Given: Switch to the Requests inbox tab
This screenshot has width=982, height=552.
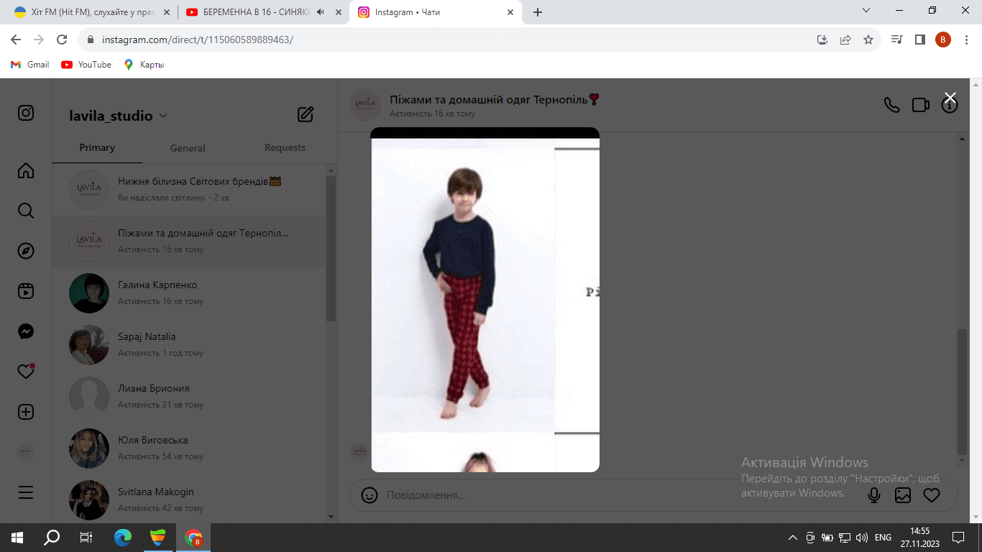Looking at the screenshot, I should [285, 148].
